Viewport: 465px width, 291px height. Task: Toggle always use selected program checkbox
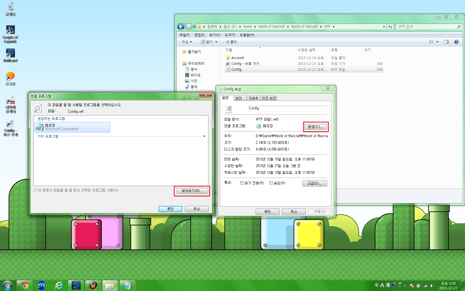pos(35,190)
